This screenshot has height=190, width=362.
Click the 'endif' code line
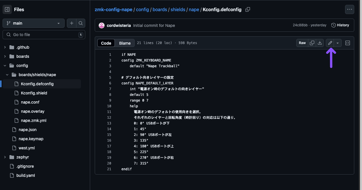(x=127, y=169)
